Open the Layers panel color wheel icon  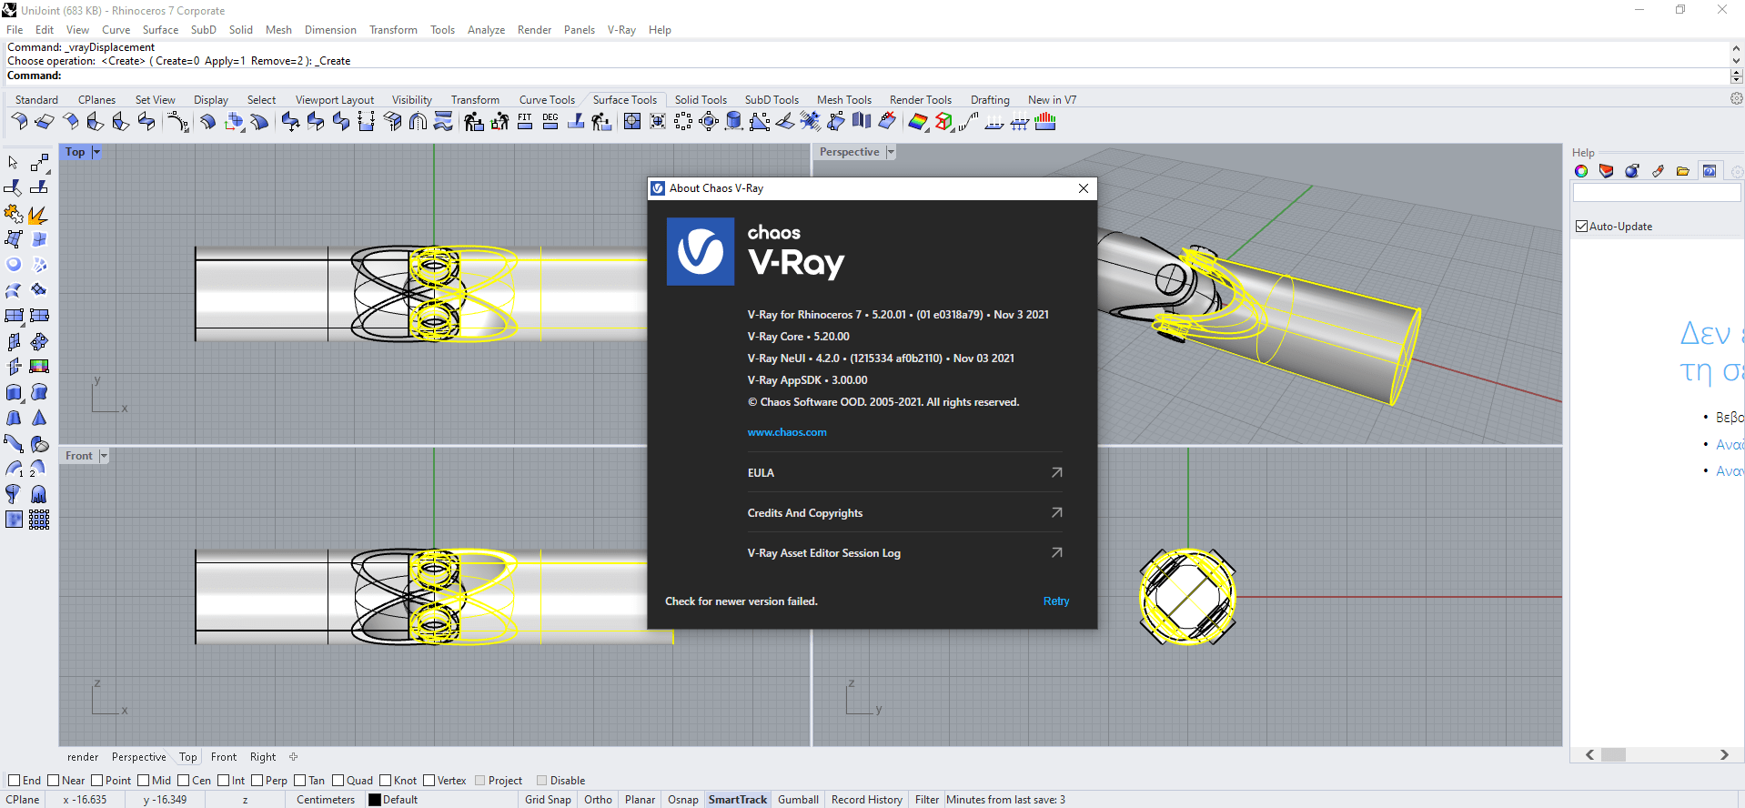[x=1581, y=171]
